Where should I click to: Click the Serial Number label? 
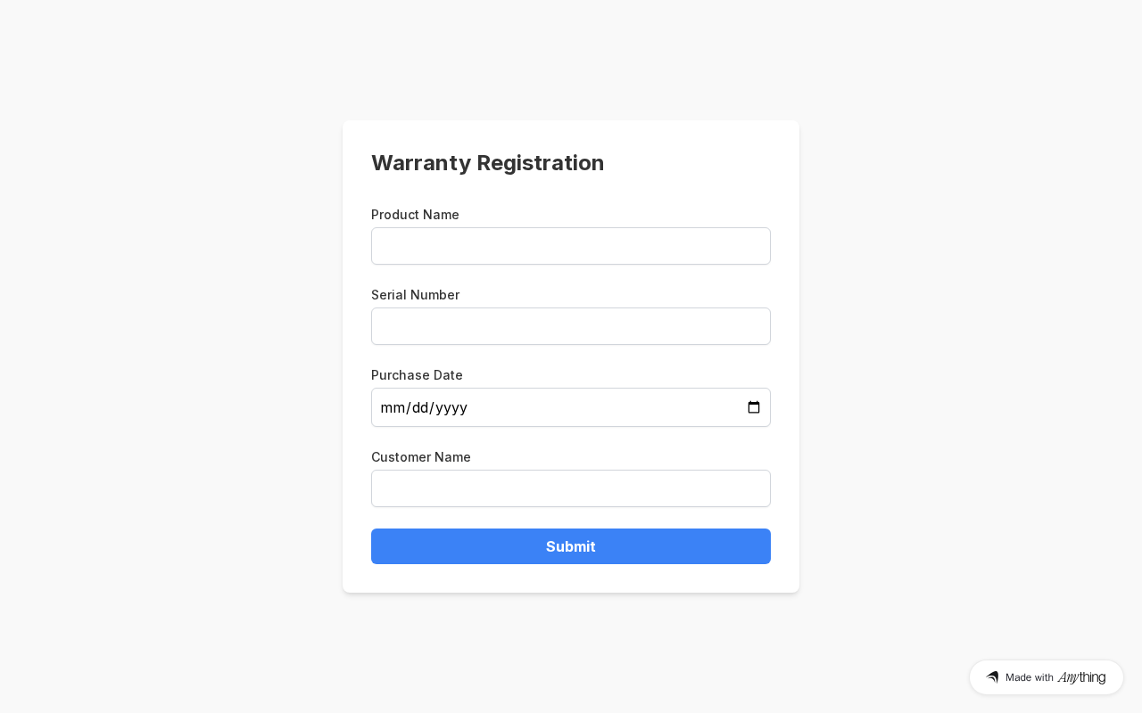coord(415,295)
